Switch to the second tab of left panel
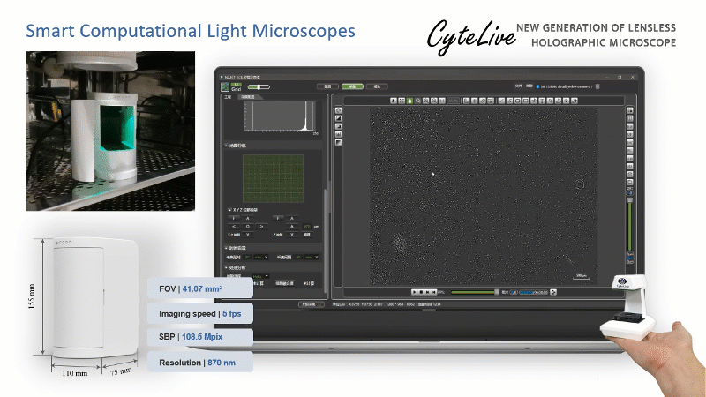 [247, 97]
